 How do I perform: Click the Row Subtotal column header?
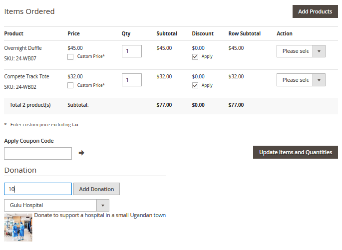[x=244, y=33]
